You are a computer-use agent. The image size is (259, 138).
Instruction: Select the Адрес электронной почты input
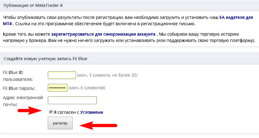click(72, 100)
